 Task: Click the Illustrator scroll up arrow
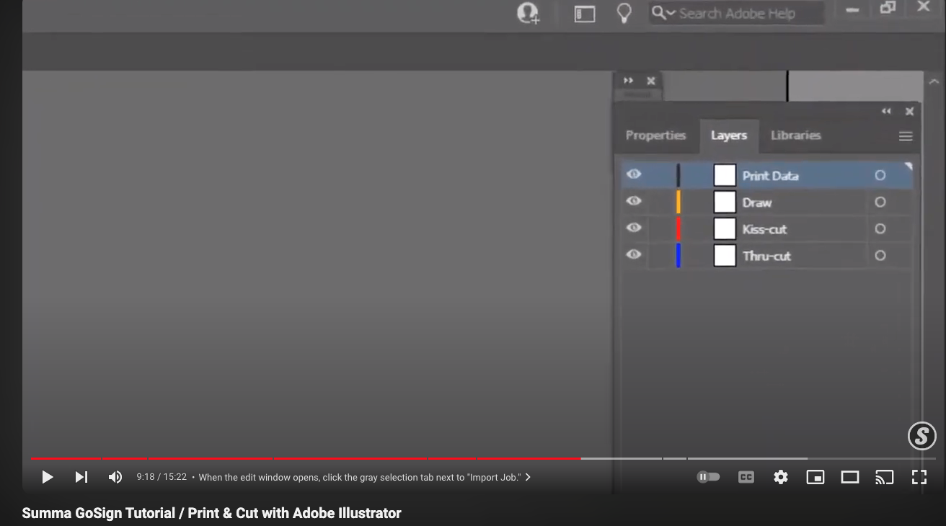point(934,82)
